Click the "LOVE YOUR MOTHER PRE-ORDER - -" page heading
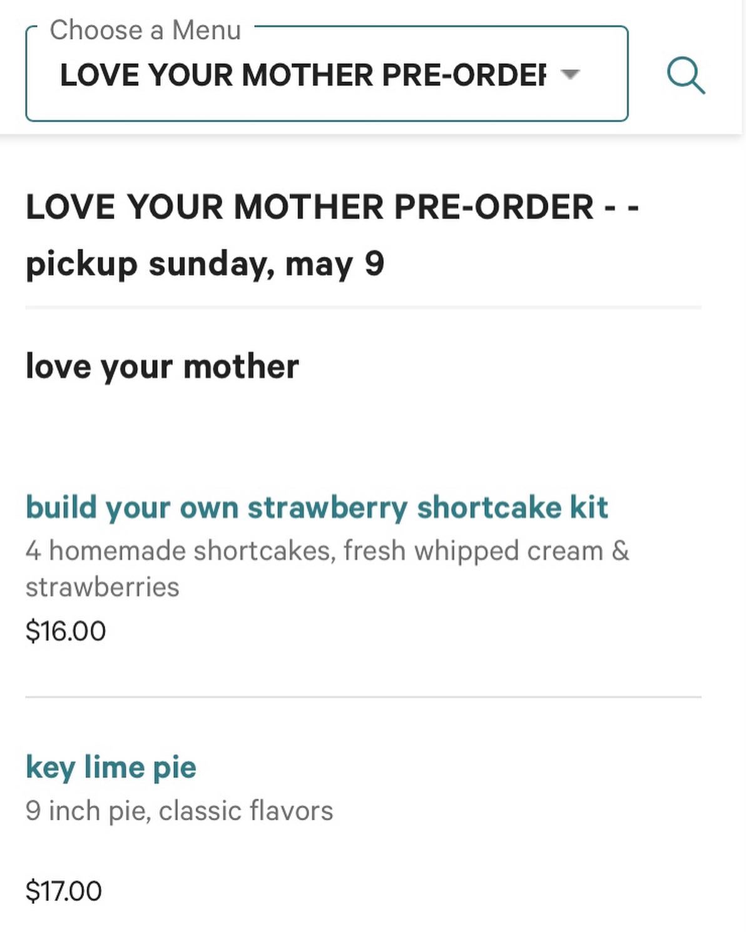 coord(332,206)
